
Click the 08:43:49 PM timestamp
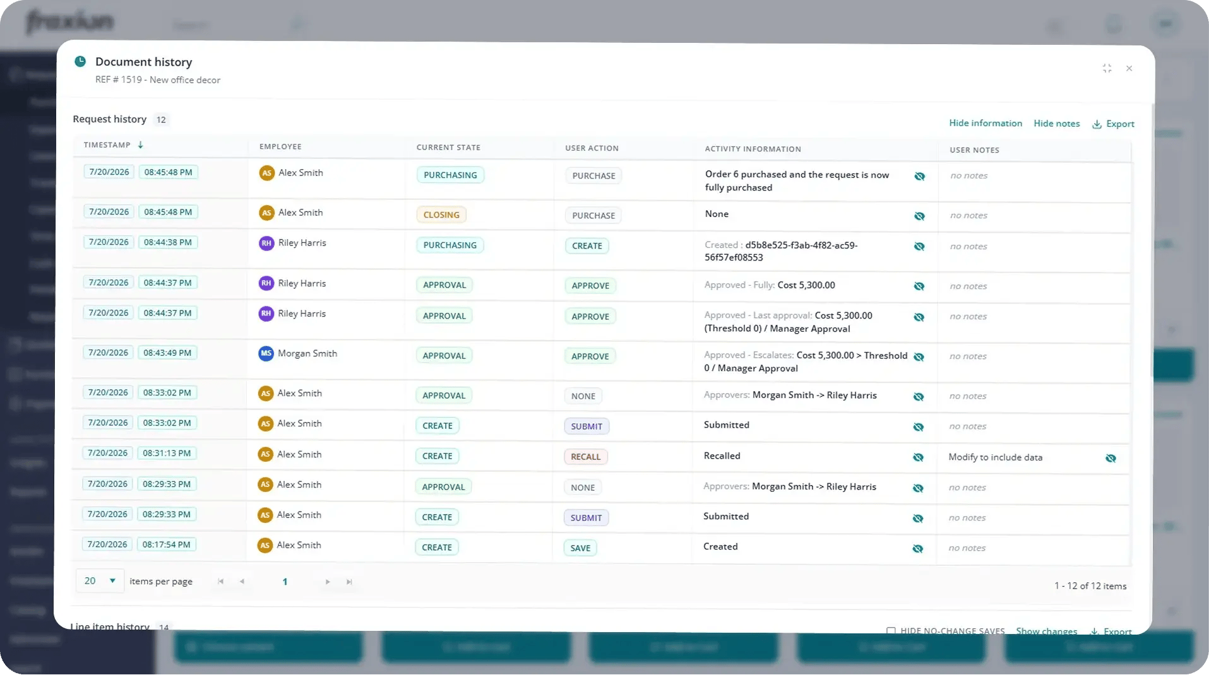[167, 353]
